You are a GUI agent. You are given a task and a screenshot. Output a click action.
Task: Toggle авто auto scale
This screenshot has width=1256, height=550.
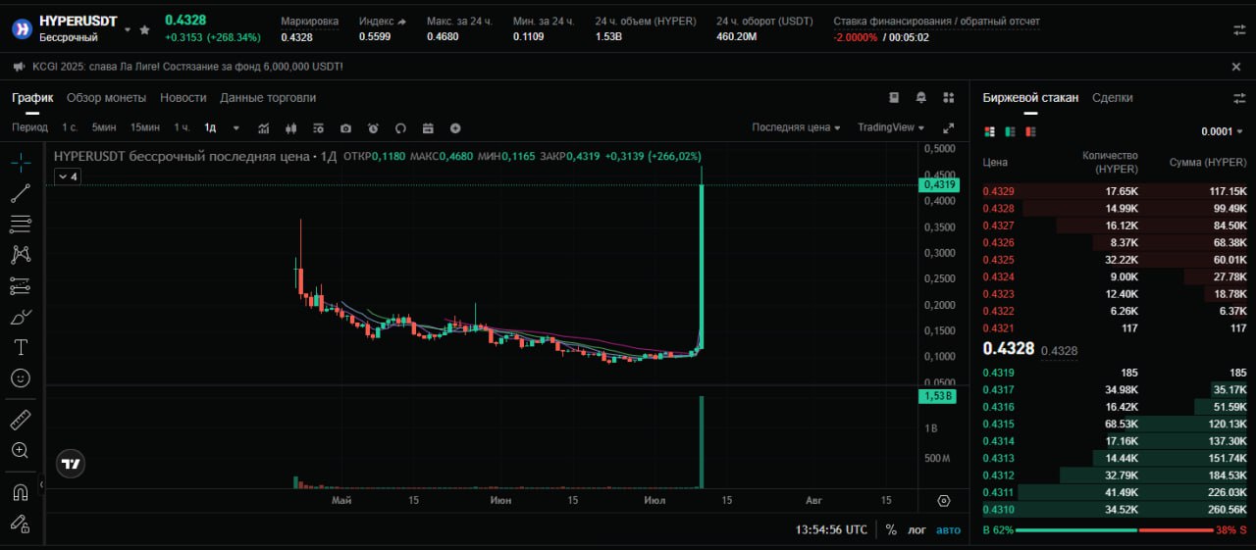coord(948,529)
